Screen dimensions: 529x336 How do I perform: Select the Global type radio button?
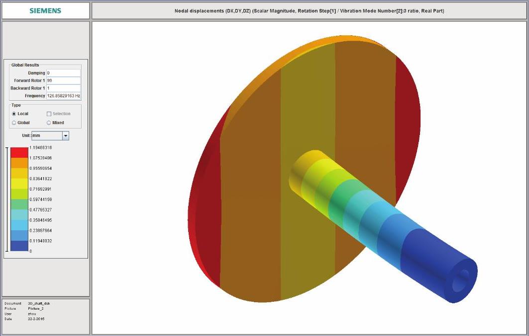[x=14, y=123]
